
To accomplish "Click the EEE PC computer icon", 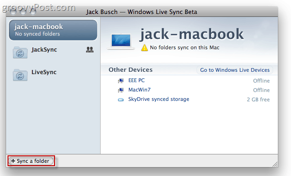I will (121, 81).
